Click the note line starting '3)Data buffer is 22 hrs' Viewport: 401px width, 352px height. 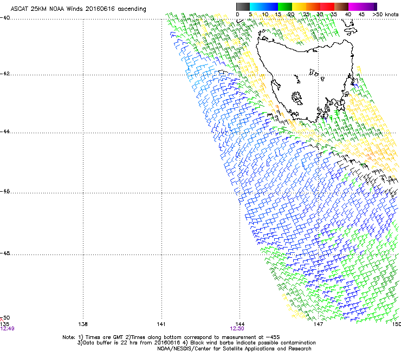point(196,343)
